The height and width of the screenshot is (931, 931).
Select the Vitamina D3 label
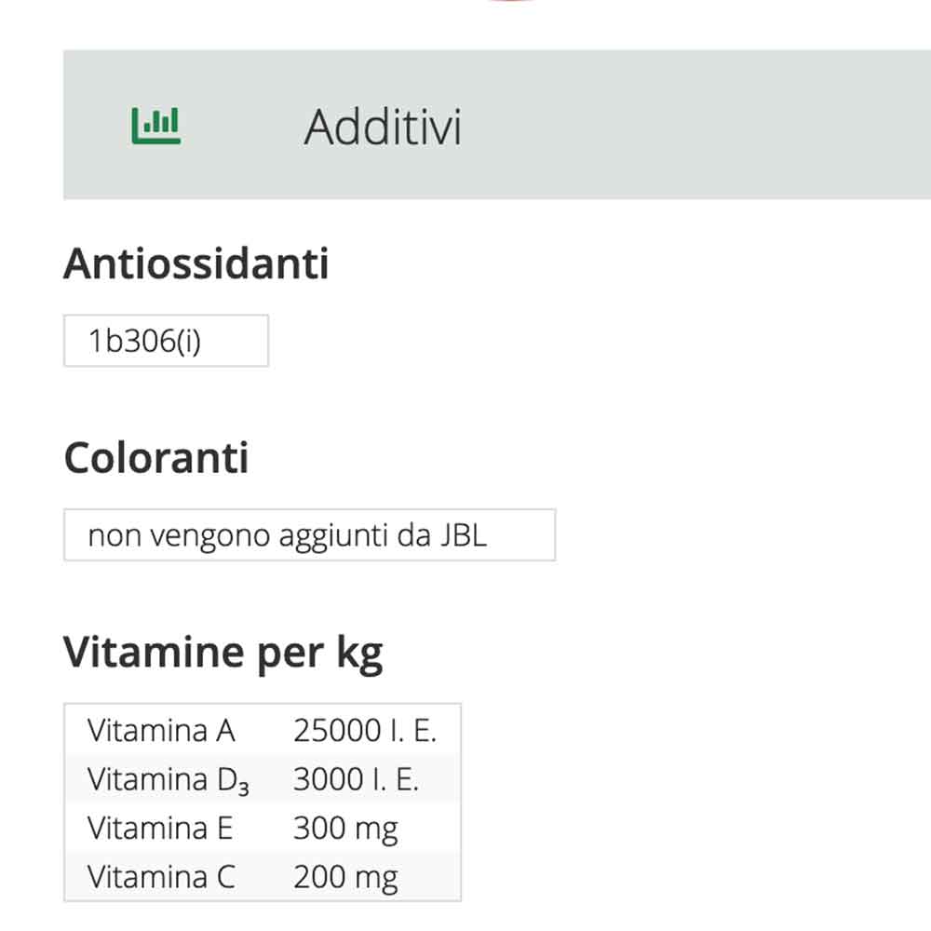tap(169, 779)
